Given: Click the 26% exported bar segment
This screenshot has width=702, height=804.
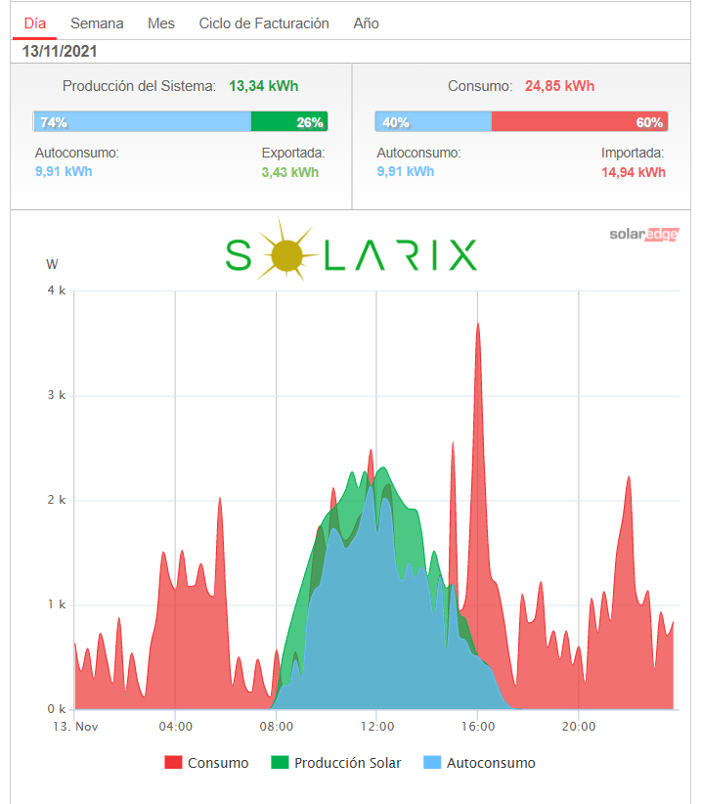Looking at the screenshot, I should 289,122.
